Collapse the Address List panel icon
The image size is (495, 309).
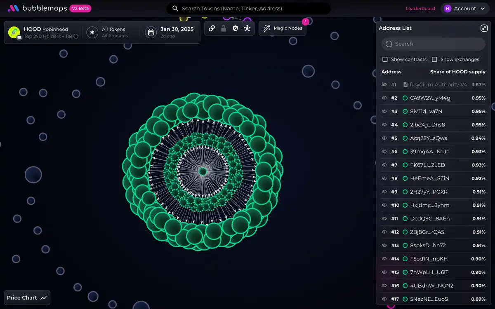coord(484,28)
